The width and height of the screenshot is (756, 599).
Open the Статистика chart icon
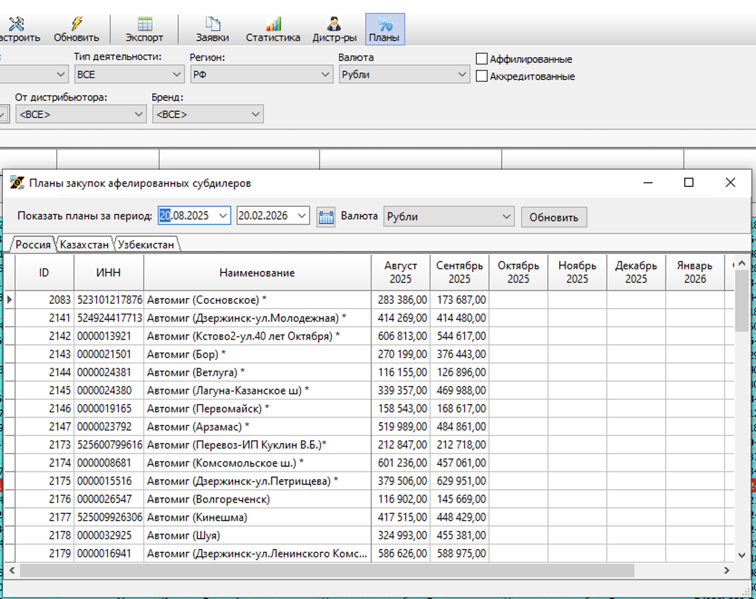273,29
